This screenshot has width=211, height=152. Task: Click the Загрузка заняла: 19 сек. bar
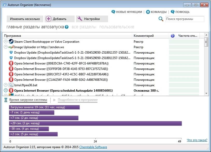coord(44,107)
